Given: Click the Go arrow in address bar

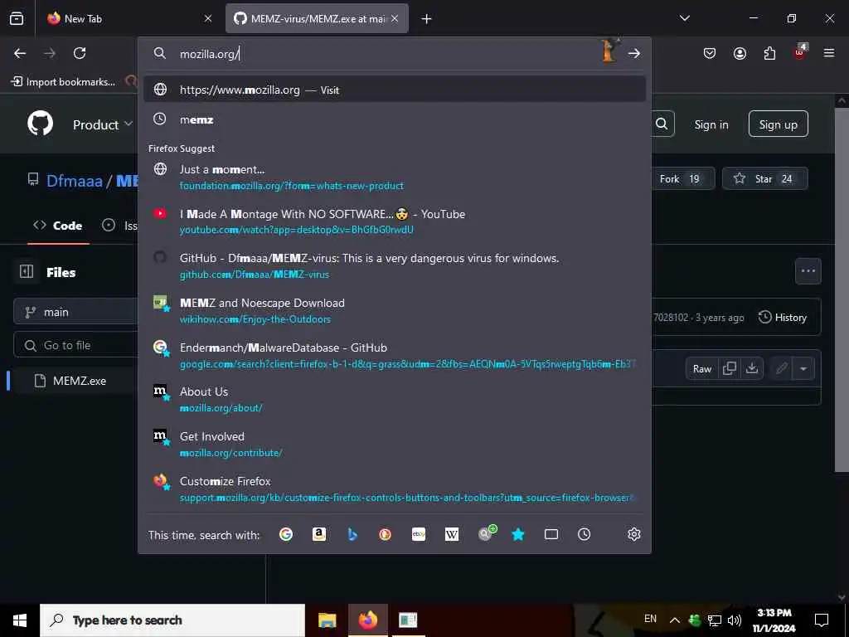Looking at the screenshot, I should click(634, 53).
